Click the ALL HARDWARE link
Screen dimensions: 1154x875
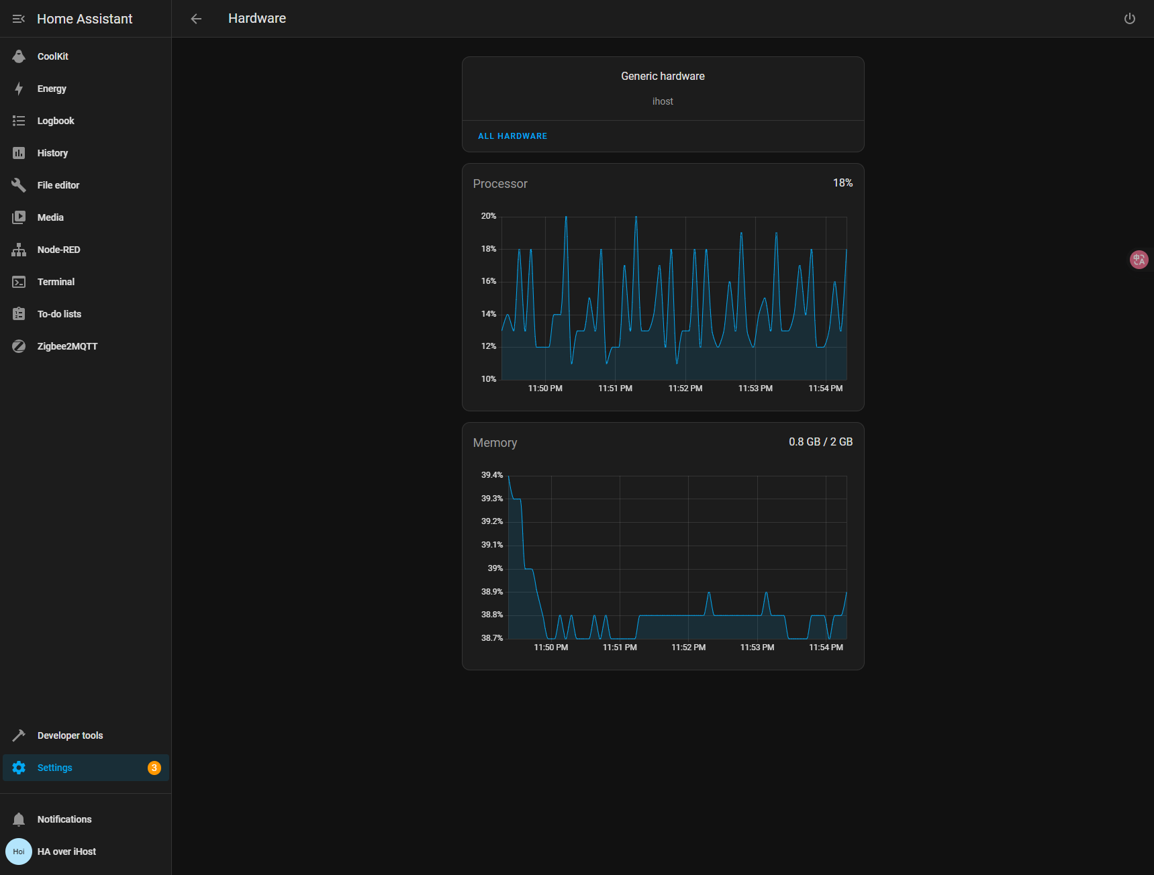512,136
